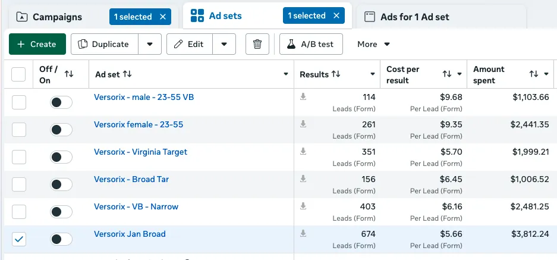Click the green Create button
The width and height of the screenshot is (557, 260).
37,44
